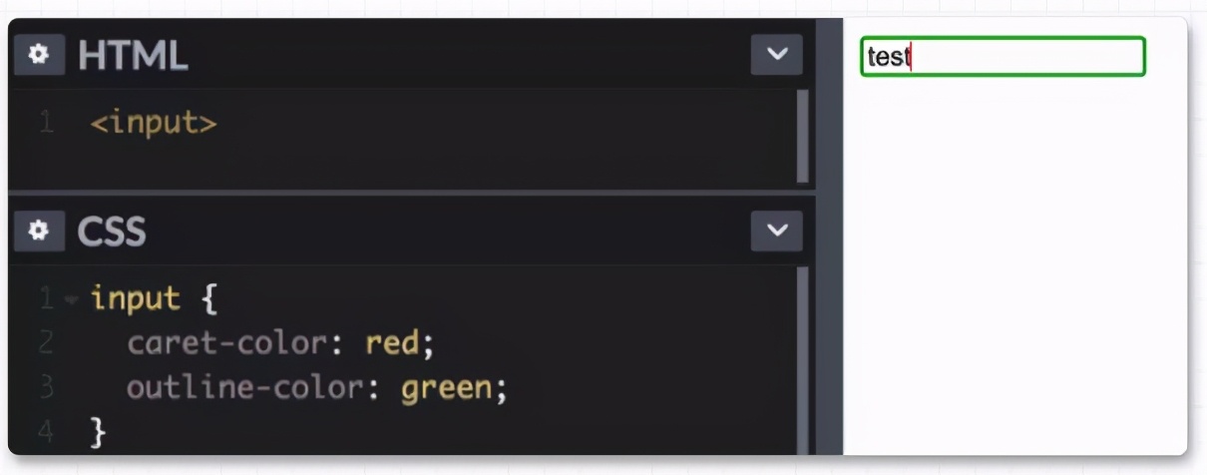Click the input selector in CSS

point(136,298)
